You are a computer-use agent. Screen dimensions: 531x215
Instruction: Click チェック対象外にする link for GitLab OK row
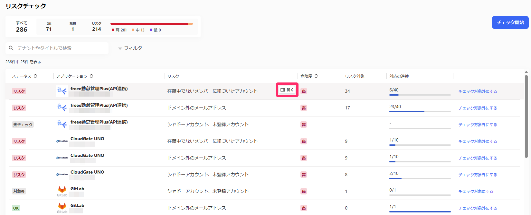click(478, 208)
